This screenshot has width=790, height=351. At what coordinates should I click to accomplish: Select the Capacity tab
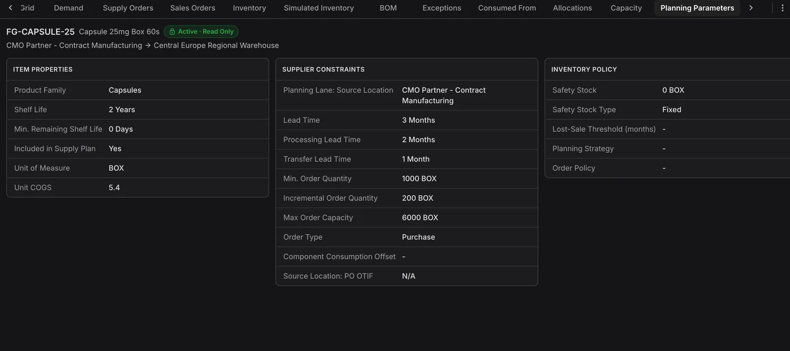[626, 8]
